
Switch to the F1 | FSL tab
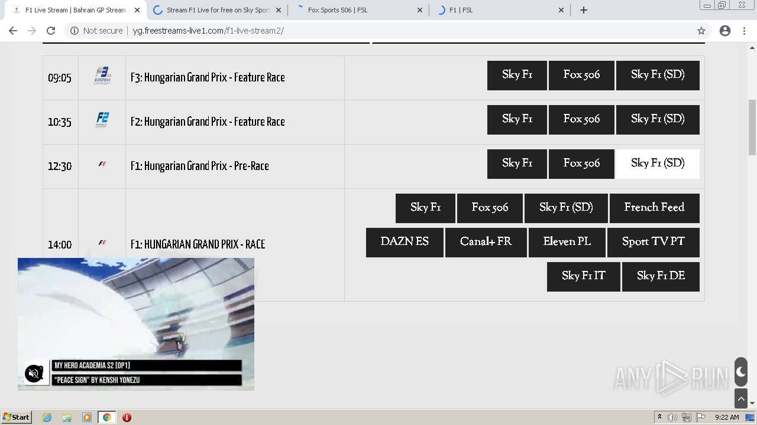[x=500, y=10]
